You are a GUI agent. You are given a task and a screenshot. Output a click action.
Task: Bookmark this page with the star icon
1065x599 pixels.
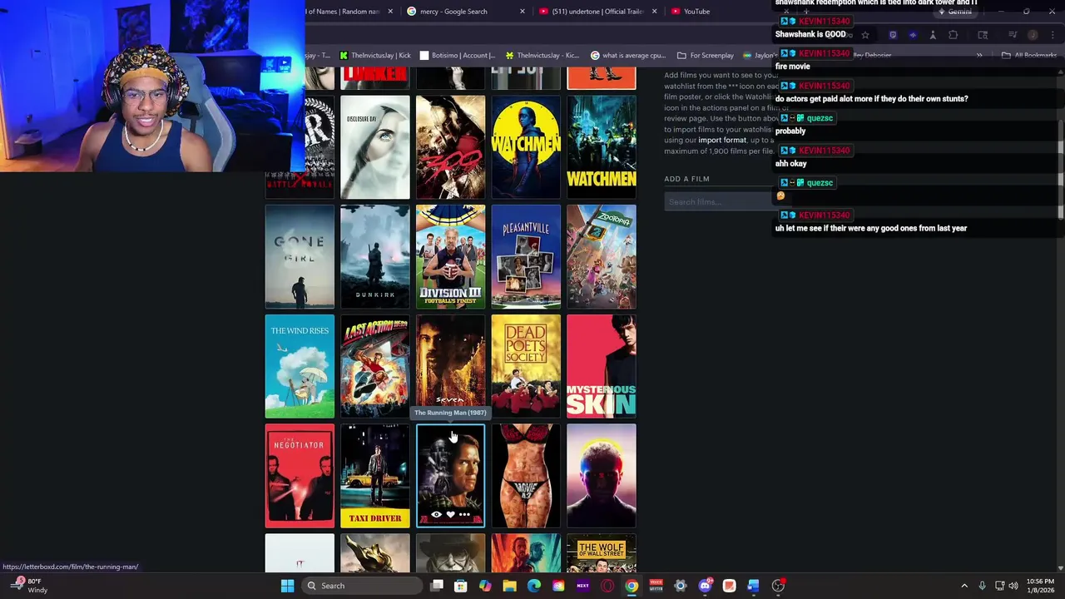click(x=865, y=35)
